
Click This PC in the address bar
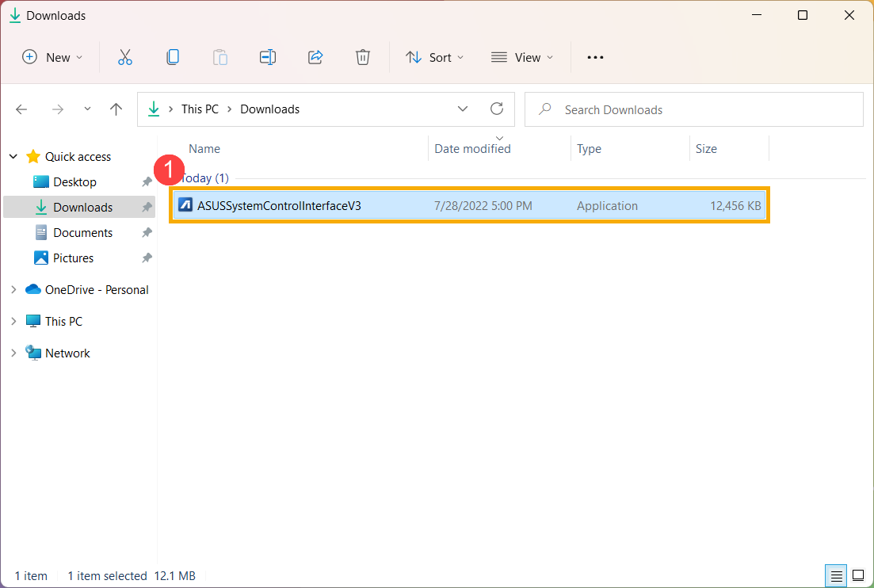pyautogui.click(x=200, y=109)
